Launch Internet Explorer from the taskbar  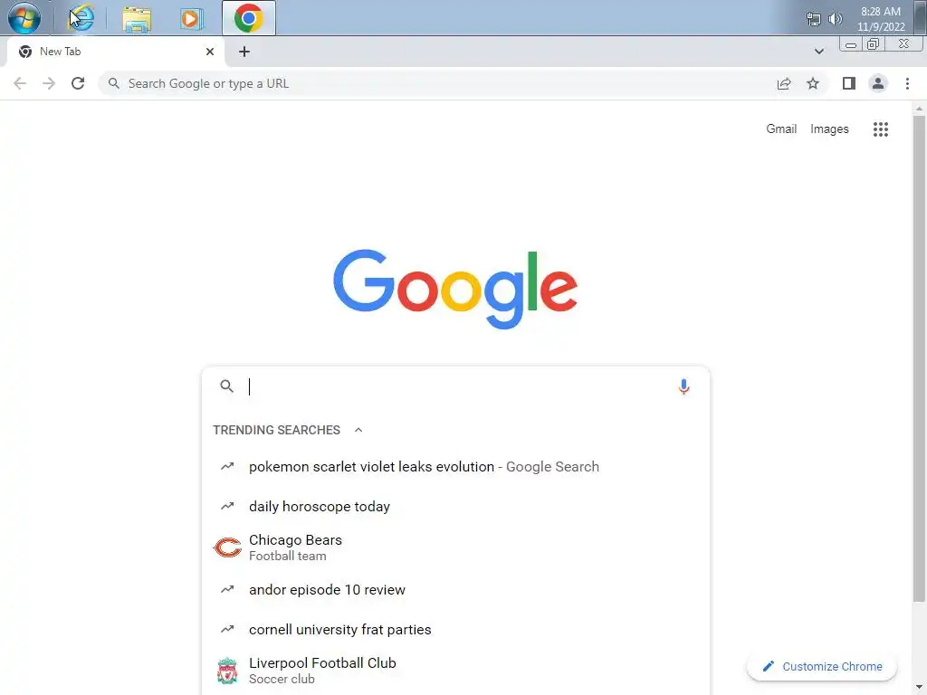click(x=81, y=18)
